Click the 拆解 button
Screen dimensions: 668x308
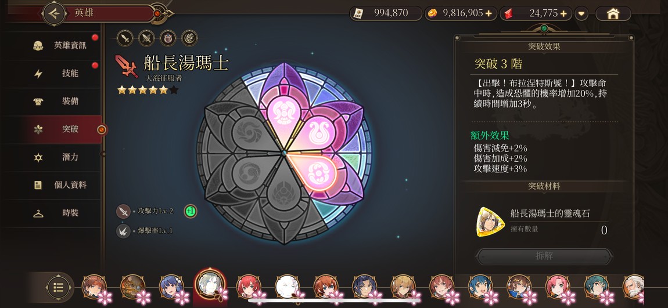click(544, 256)
